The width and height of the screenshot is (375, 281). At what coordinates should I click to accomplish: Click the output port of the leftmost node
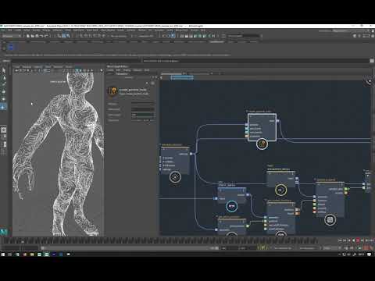point(191,154)
